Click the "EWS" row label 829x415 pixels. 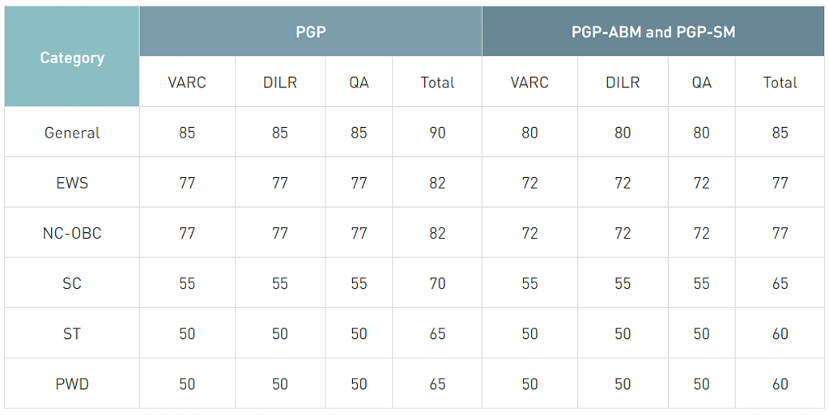pos(72,183)
